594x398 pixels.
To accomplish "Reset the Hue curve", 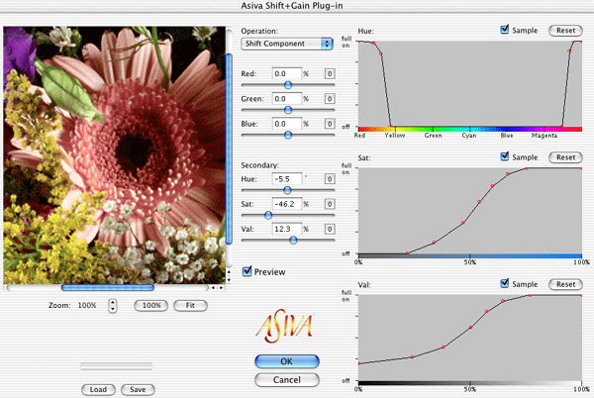I will [x=564, y=31].
